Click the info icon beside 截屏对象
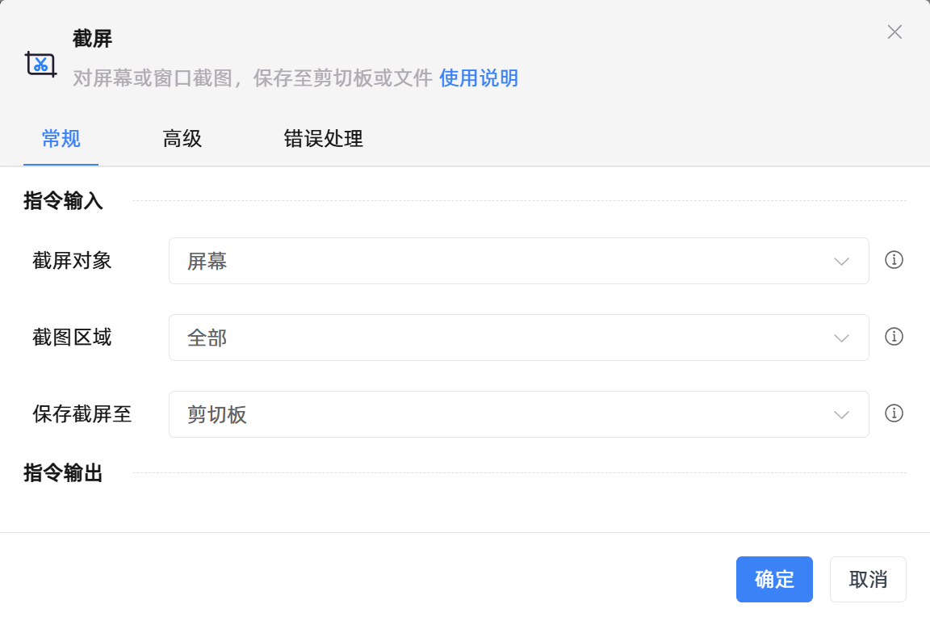 point(894,261)
